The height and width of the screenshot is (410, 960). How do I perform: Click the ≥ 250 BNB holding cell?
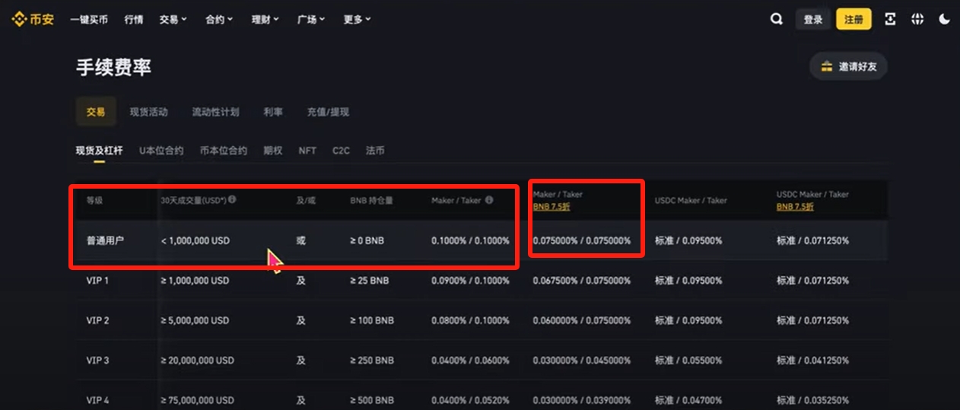[x=372, y=360]
